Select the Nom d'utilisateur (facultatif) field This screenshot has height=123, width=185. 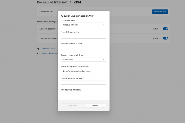[x=83, y=83]
